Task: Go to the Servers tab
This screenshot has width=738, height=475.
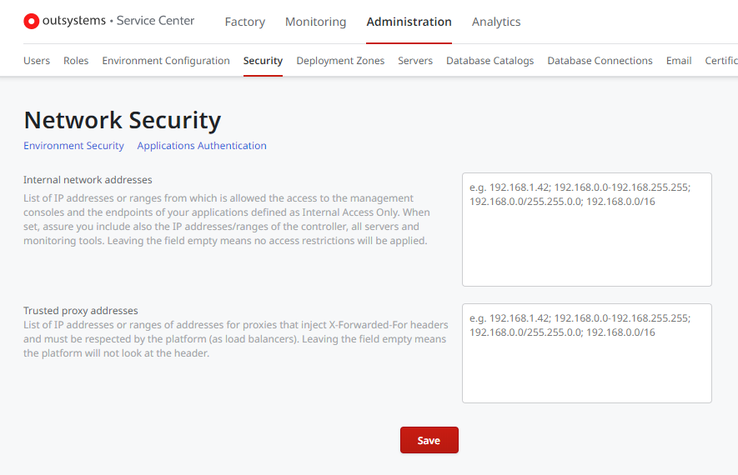Action: pos(415,61)
